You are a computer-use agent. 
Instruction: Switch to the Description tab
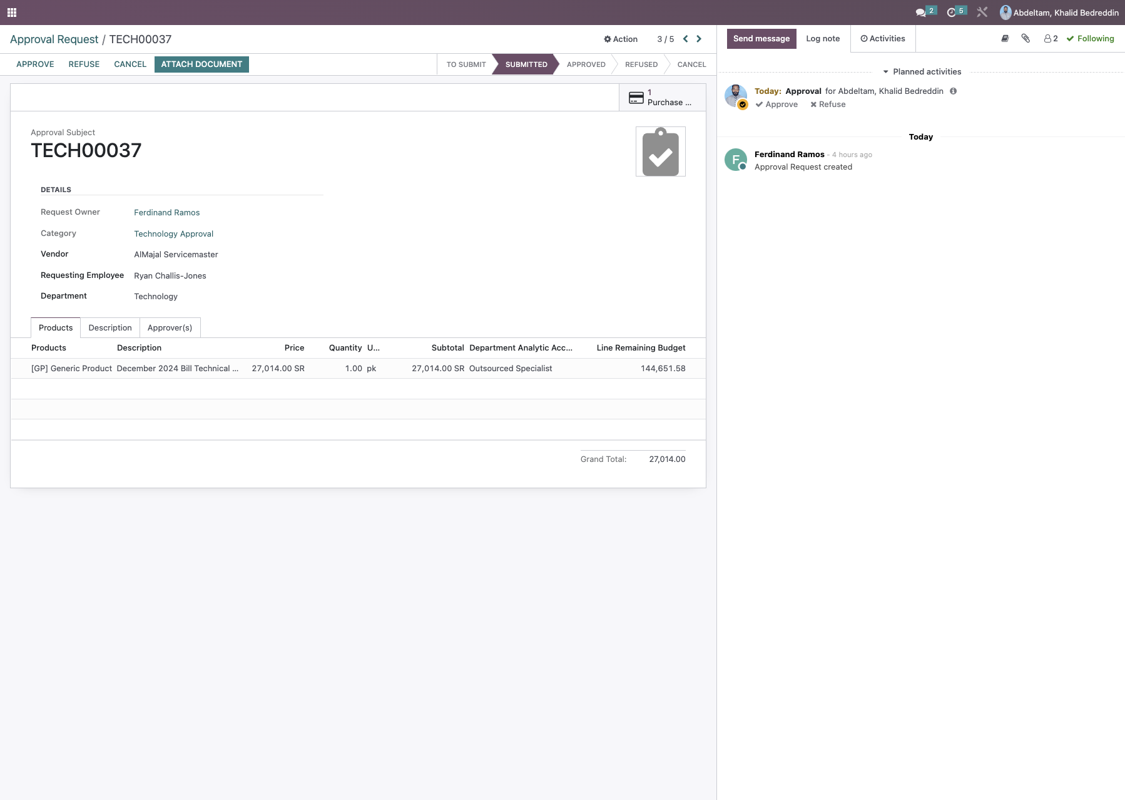click(110, 328)
